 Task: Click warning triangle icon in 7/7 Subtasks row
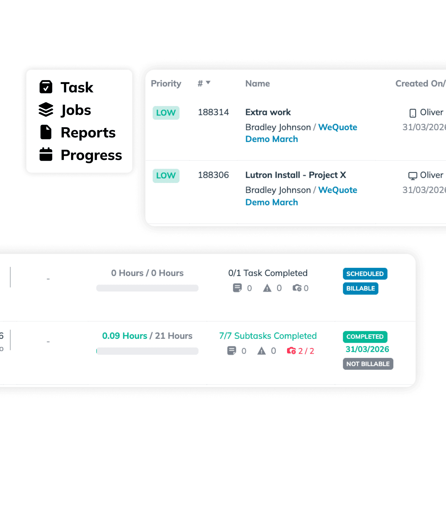[262, 351]
